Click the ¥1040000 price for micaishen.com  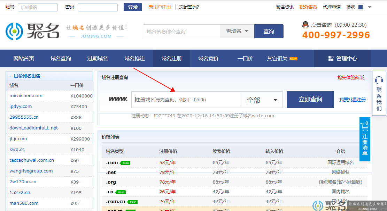pos(82,96)
